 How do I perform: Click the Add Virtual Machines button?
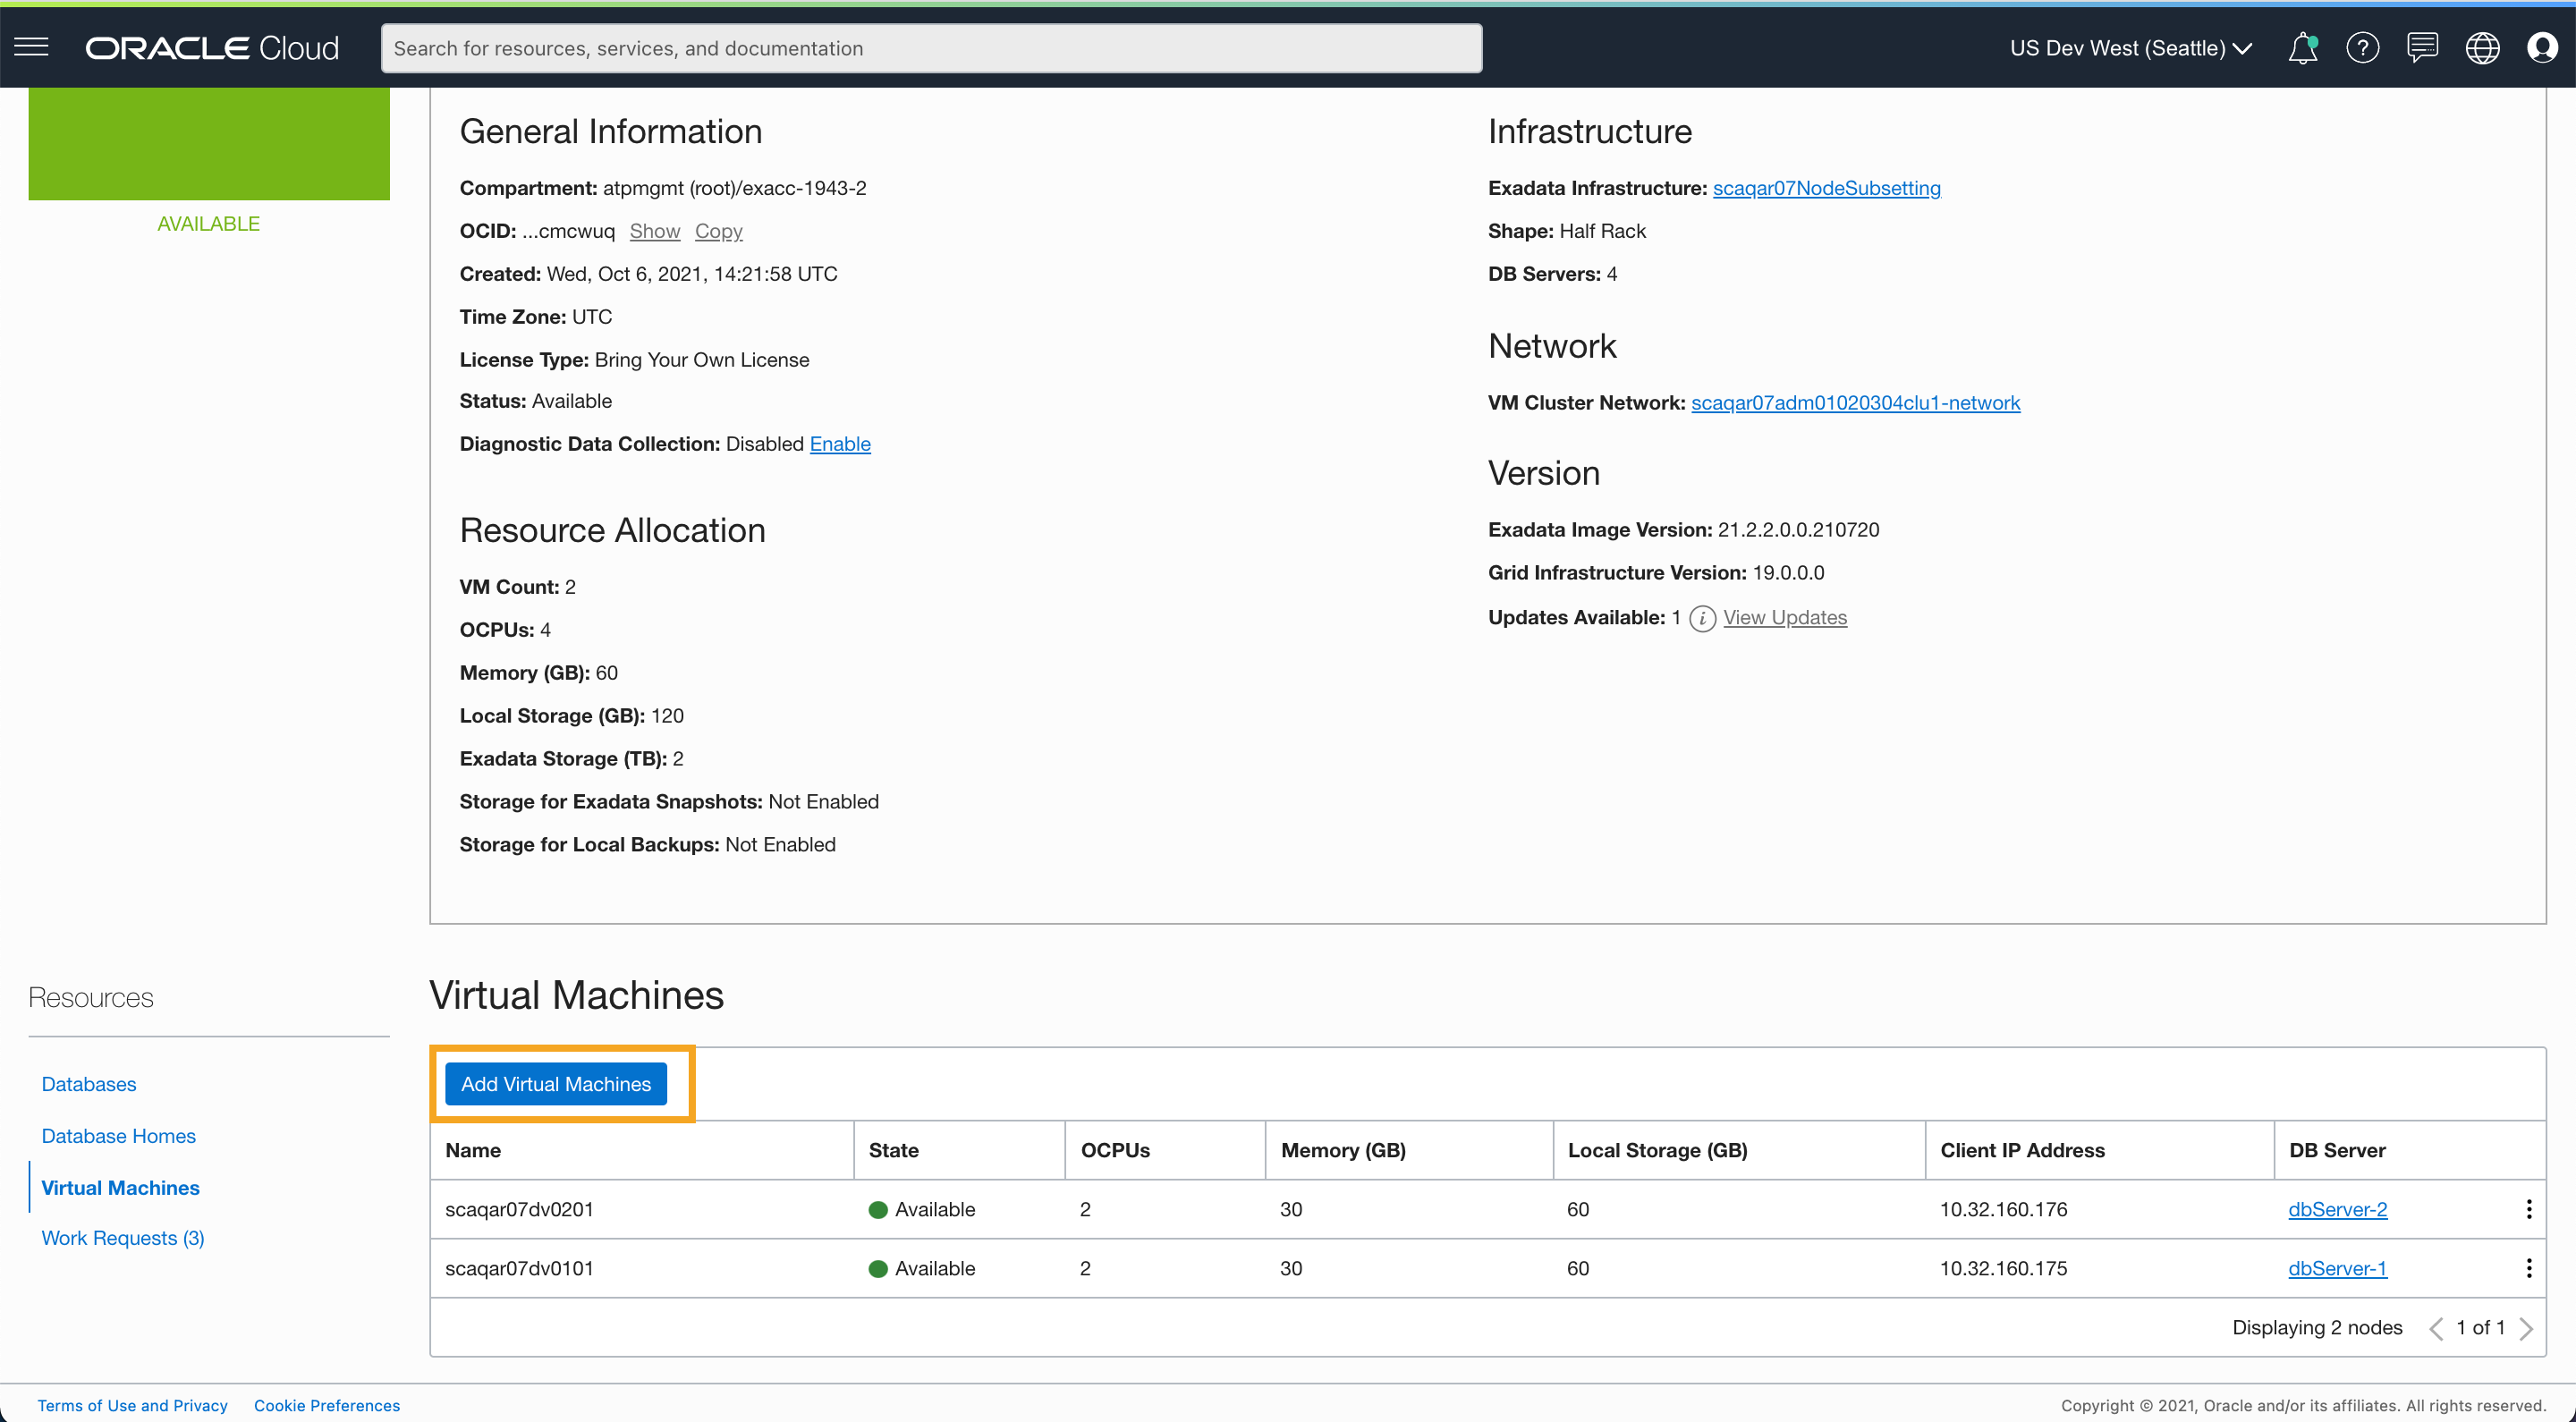point(555,1084)
